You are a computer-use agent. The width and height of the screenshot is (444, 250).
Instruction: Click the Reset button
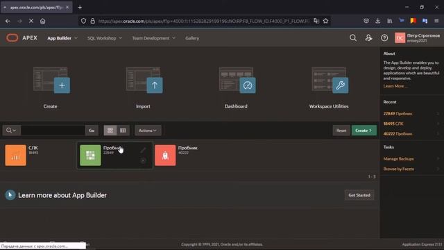pos(341,131)
